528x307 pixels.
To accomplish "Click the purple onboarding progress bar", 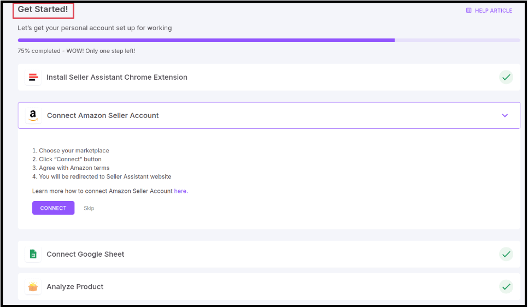I will [206, 40].
